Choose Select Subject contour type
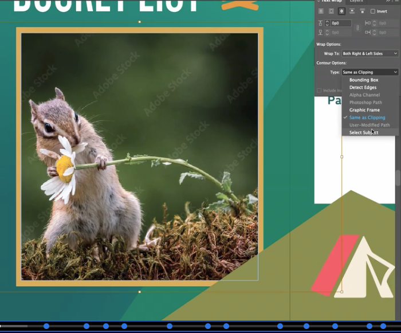401x333 pixels. pos(370,132)
